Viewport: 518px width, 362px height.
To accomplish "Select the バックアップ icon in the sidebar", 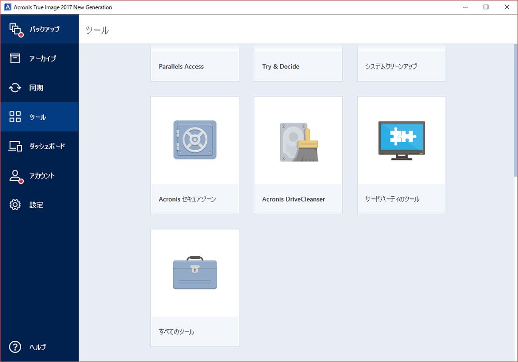I will [16, 30].
